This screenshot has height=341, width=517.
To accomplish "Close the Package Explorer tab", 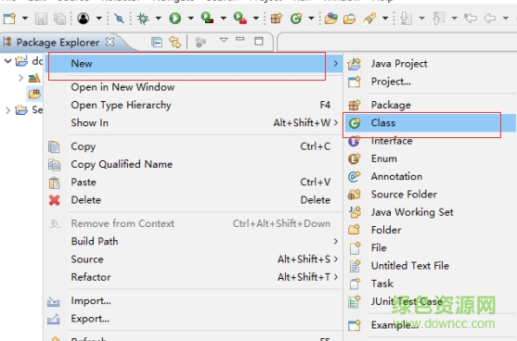I will tap(110, 42).
